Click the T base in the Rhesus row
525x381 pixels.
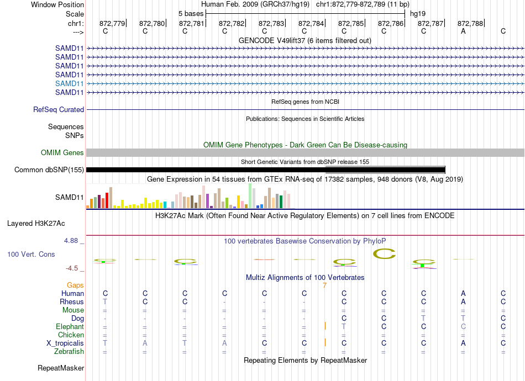[x=105, y=301]
